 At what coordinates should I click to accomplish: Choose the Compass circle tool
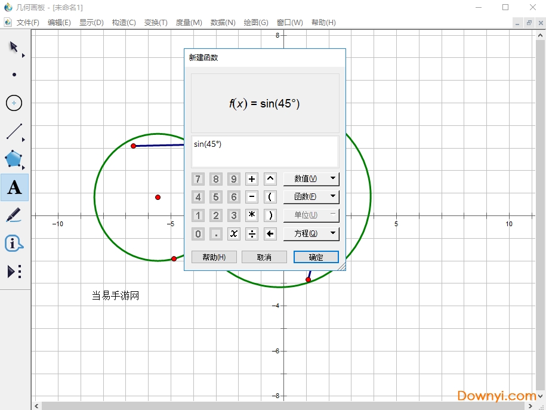14,103
